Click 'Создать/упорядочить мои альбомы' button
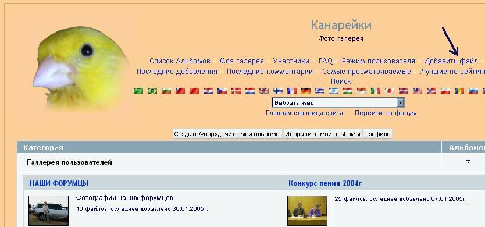The image size is (485, 227). click(227, 134)
